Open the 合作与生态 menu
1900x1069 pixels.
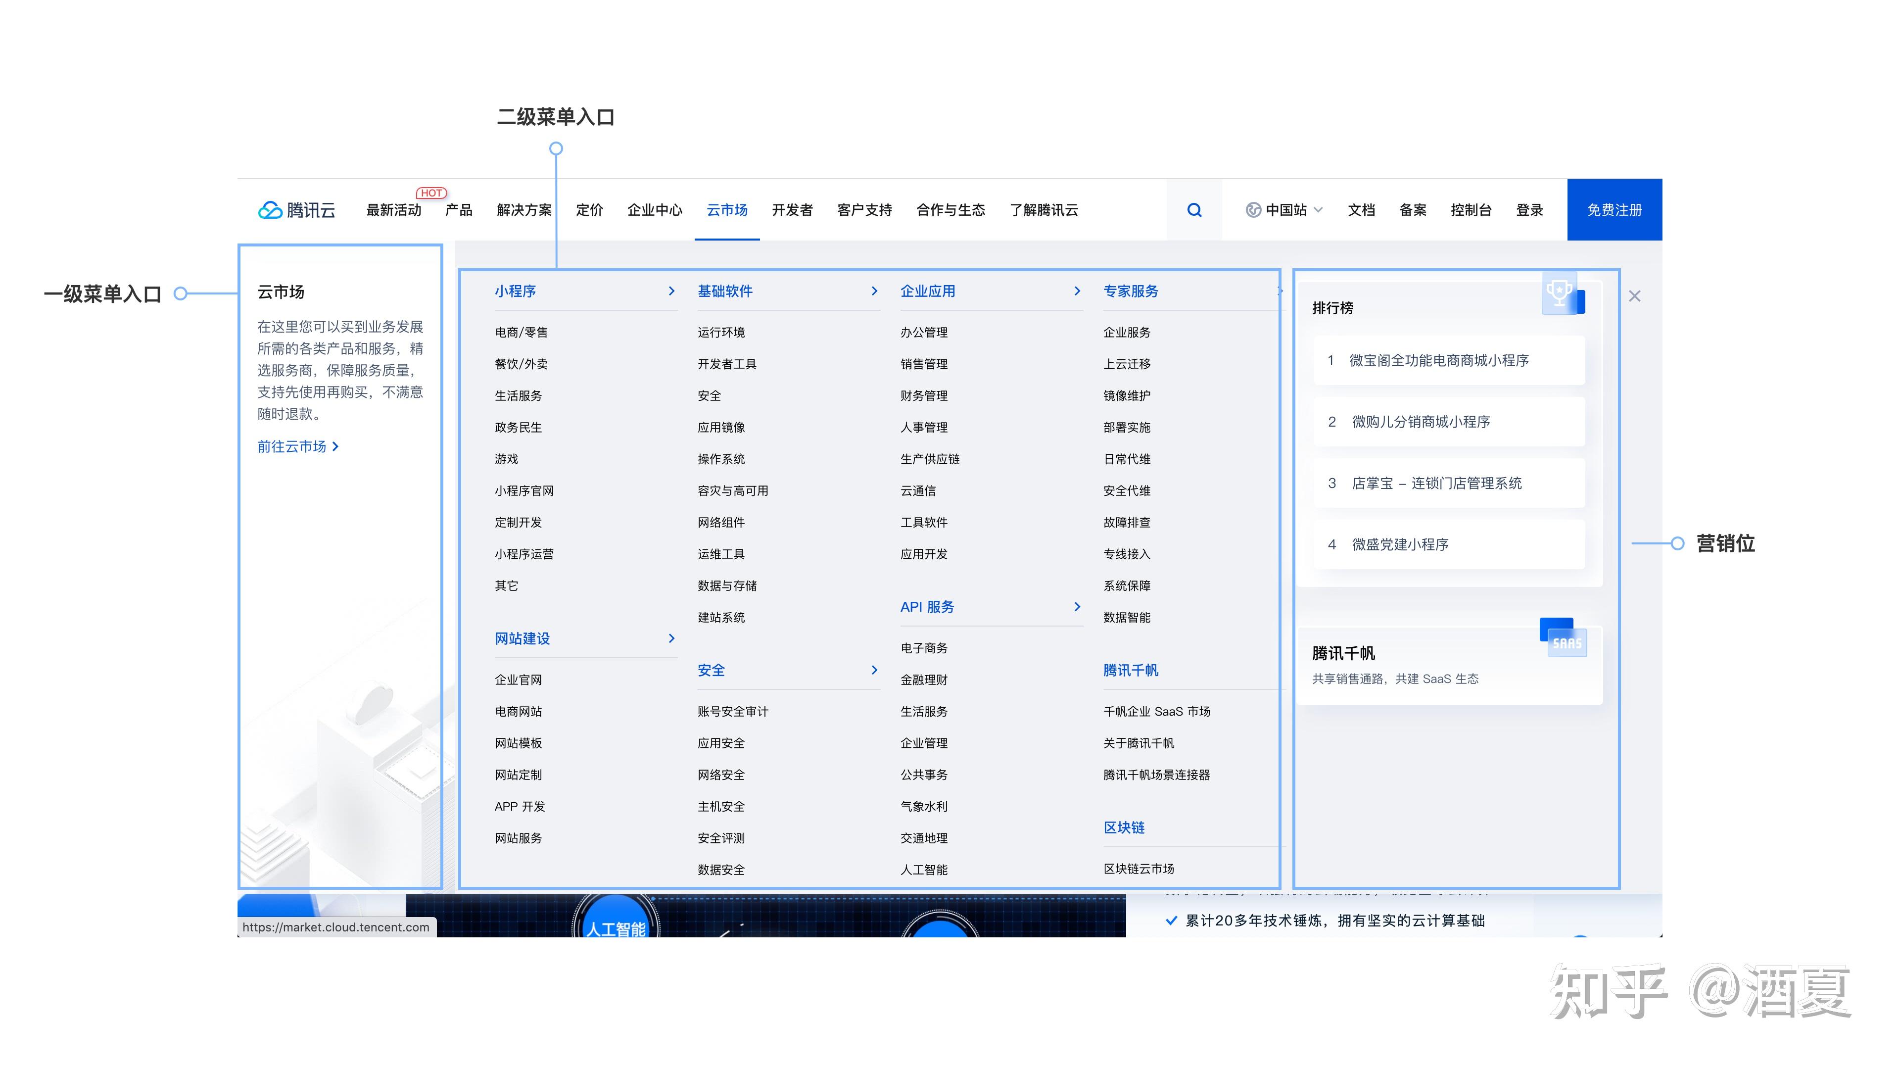(x=950, y=210)
